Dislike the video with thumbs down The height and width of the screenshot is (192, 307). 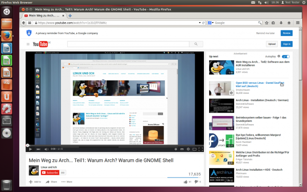coord(196,182)
